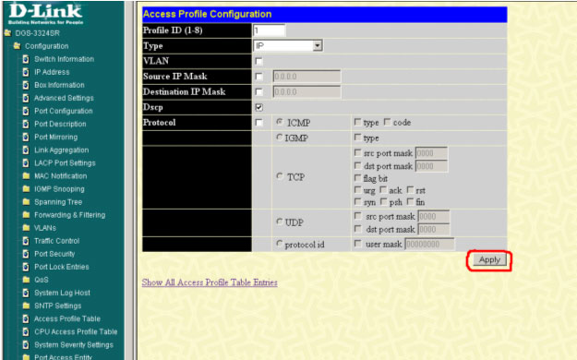Click the Traffic Control page icon

(26, 241)
